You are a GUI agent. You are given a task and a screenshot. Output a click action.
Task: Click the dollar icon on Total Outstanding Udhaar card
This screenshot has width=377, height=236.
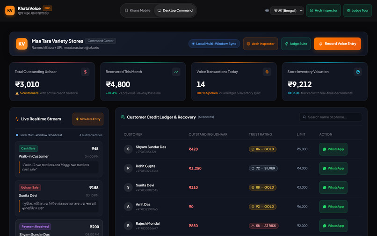[x=85, y=72]
